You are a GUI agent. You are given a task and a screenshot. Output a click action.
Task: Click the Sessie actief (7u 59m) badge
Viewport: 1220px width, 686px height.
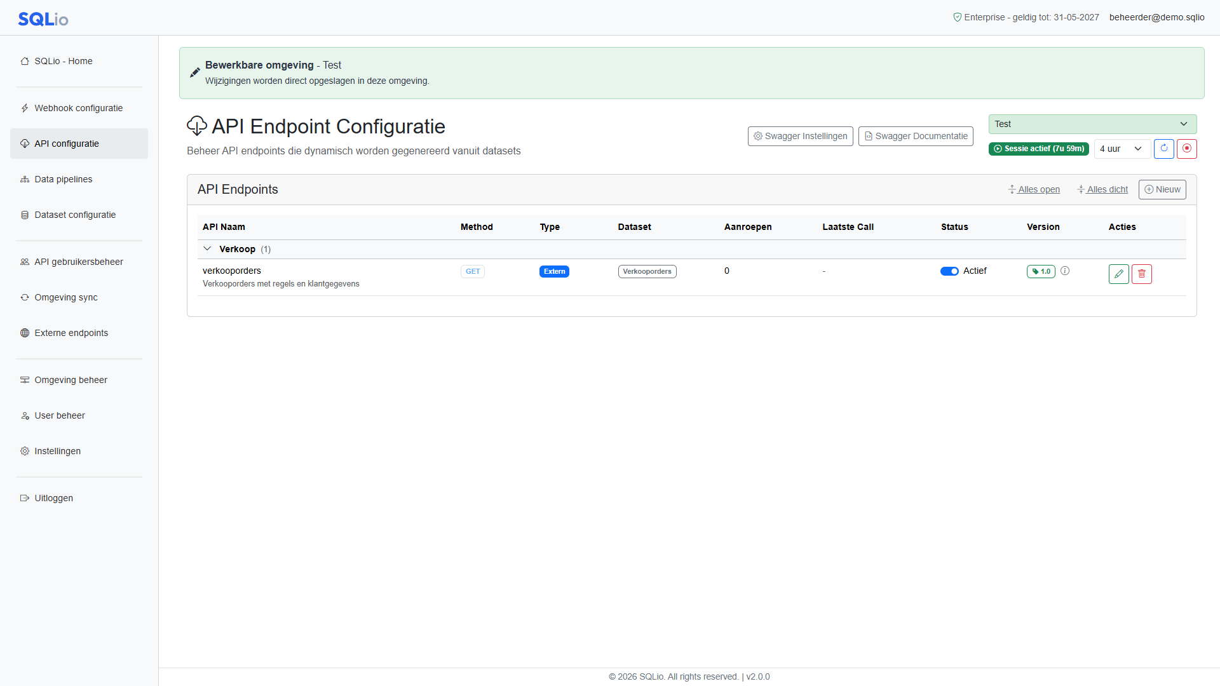(x=1038, y=149)
